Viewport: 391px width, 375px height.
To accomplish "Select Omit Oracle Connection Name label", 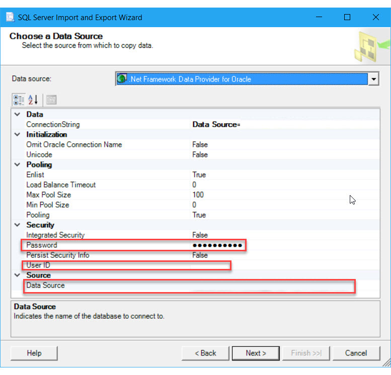I will 74,144.
